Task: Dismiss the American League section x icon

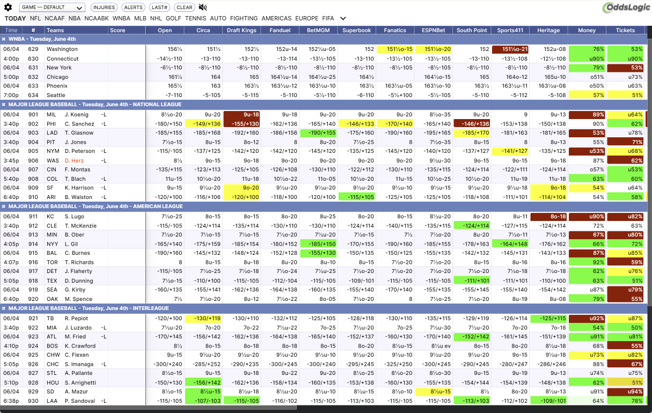Action: point(4,206)
